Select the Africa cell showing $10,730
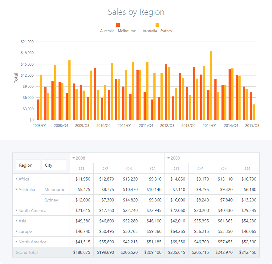Image resolution: width=272 pixels, height=264 pixels. [x=248, y=179]
